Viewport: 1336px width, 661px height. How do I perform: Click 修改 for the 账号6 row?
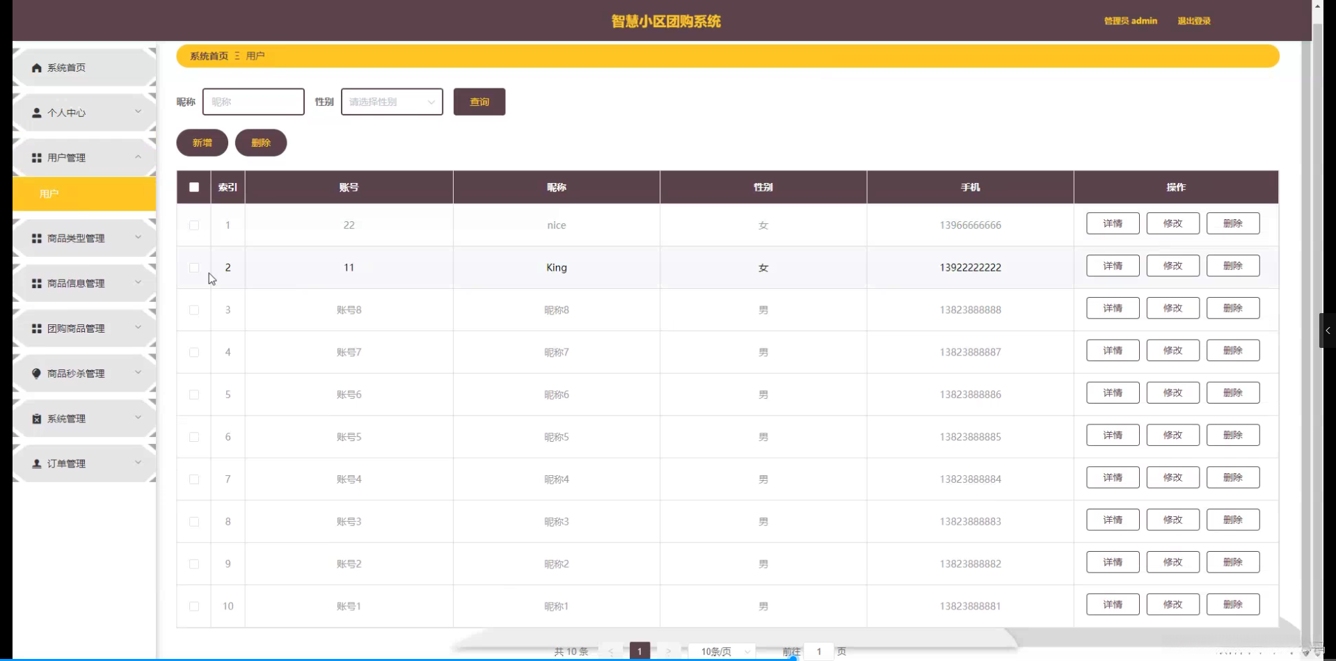tap(1173, 393)
